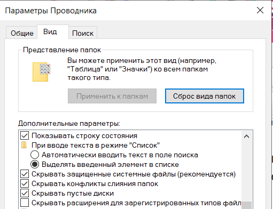273x209 pixels.
Task: Click the scrollbar thumb in settings list
Action: click(246, 205)
